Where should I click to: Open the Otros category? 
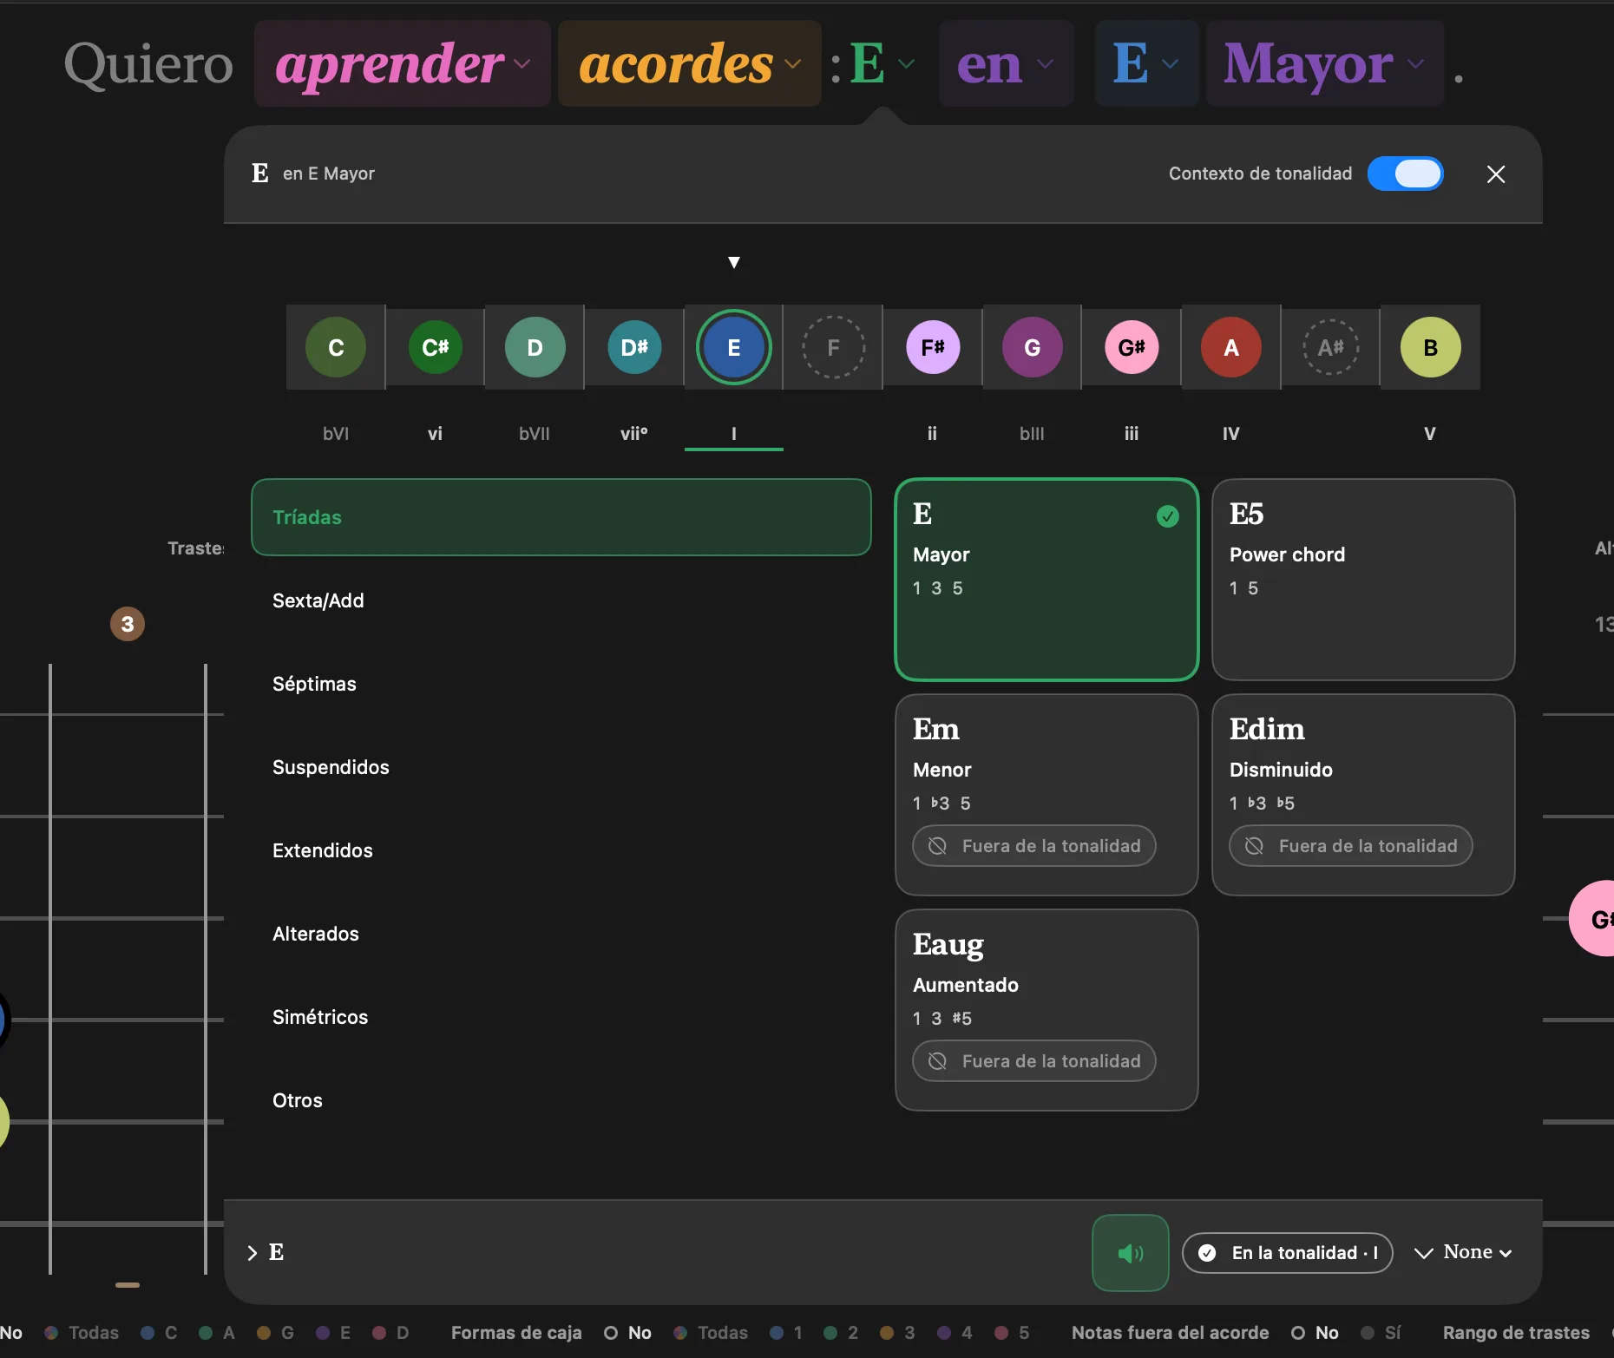(561, 1100)
